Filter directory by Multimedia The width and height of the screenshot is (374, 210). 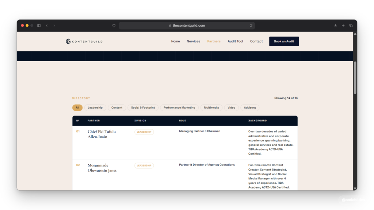coord(211,108)
